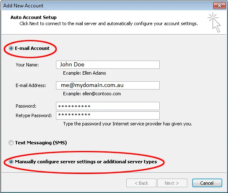Screen dimensions: 228x193
Task: Click the Next button
Action: [172, 183]
